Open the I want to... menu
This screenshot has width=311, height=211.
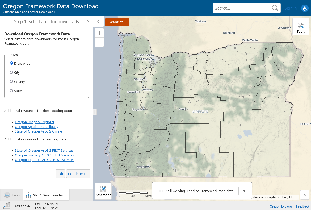pyautogui.click(x=117, y=22)
